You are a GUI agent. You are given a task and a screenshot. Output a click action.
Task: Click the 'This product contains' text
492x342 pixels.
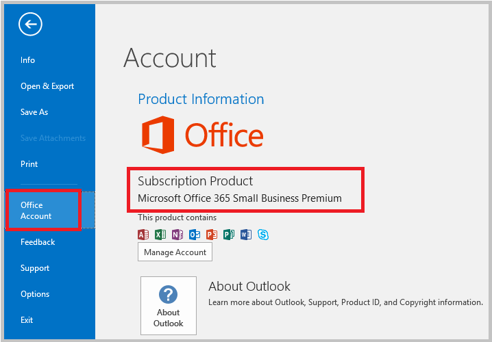point(177,218)
